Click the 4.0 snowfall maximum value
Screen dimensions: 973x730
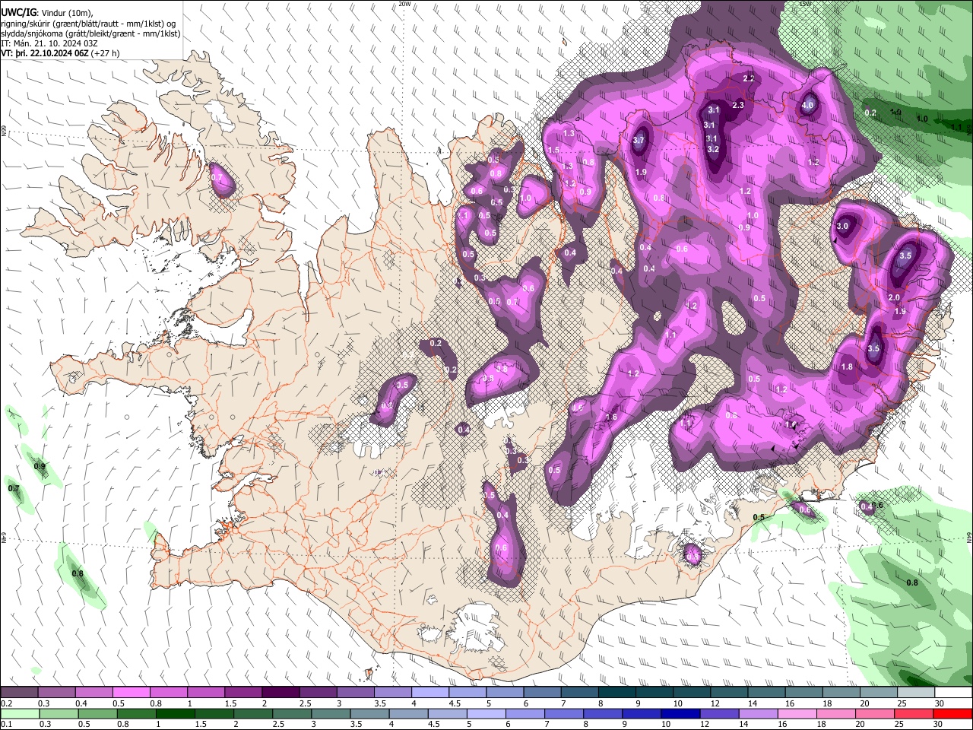point(808,106)
